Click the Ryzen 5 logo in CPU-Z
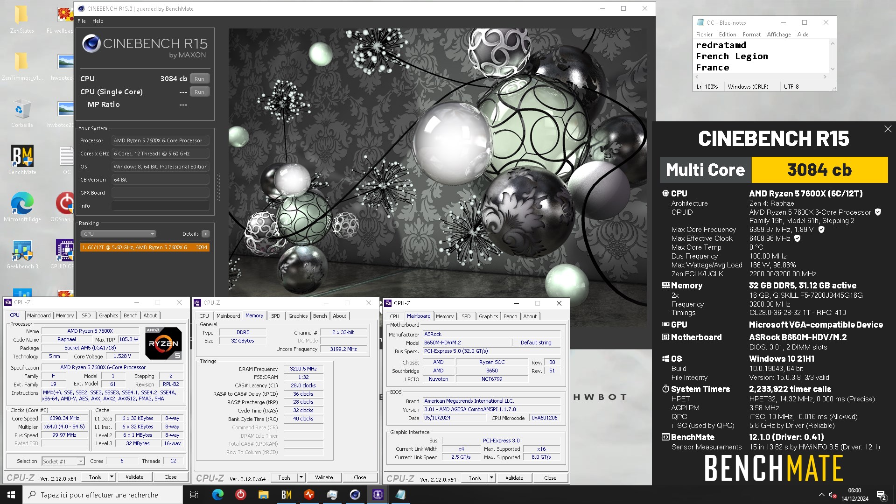896x504 pixels. [x=163, y=343]
